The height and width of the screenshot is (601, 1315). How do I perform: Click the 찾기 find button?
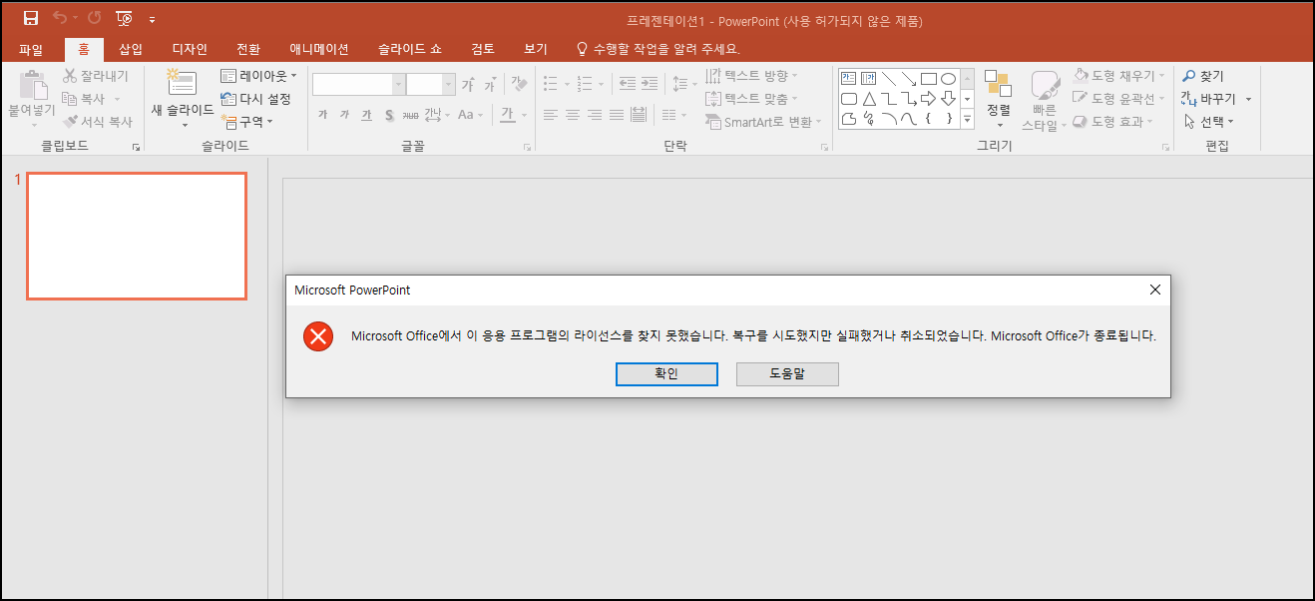[1203, 76]
